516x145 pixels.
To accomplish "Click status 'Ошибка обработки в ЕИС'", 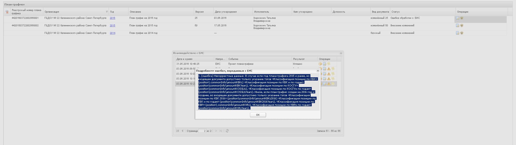I will (405, 18).
